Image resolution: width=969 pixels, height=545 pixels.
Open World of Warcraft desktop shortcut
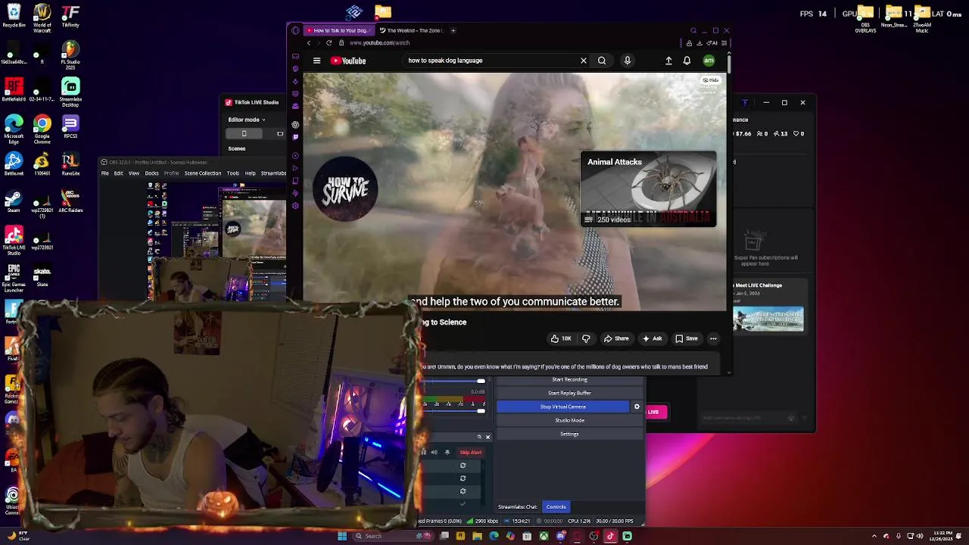click(x=42, y=18)
